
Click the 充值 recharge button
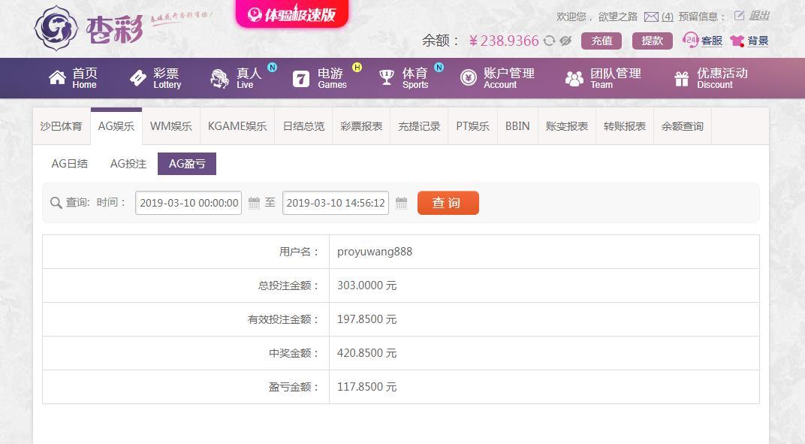click(x=601, y=41)
